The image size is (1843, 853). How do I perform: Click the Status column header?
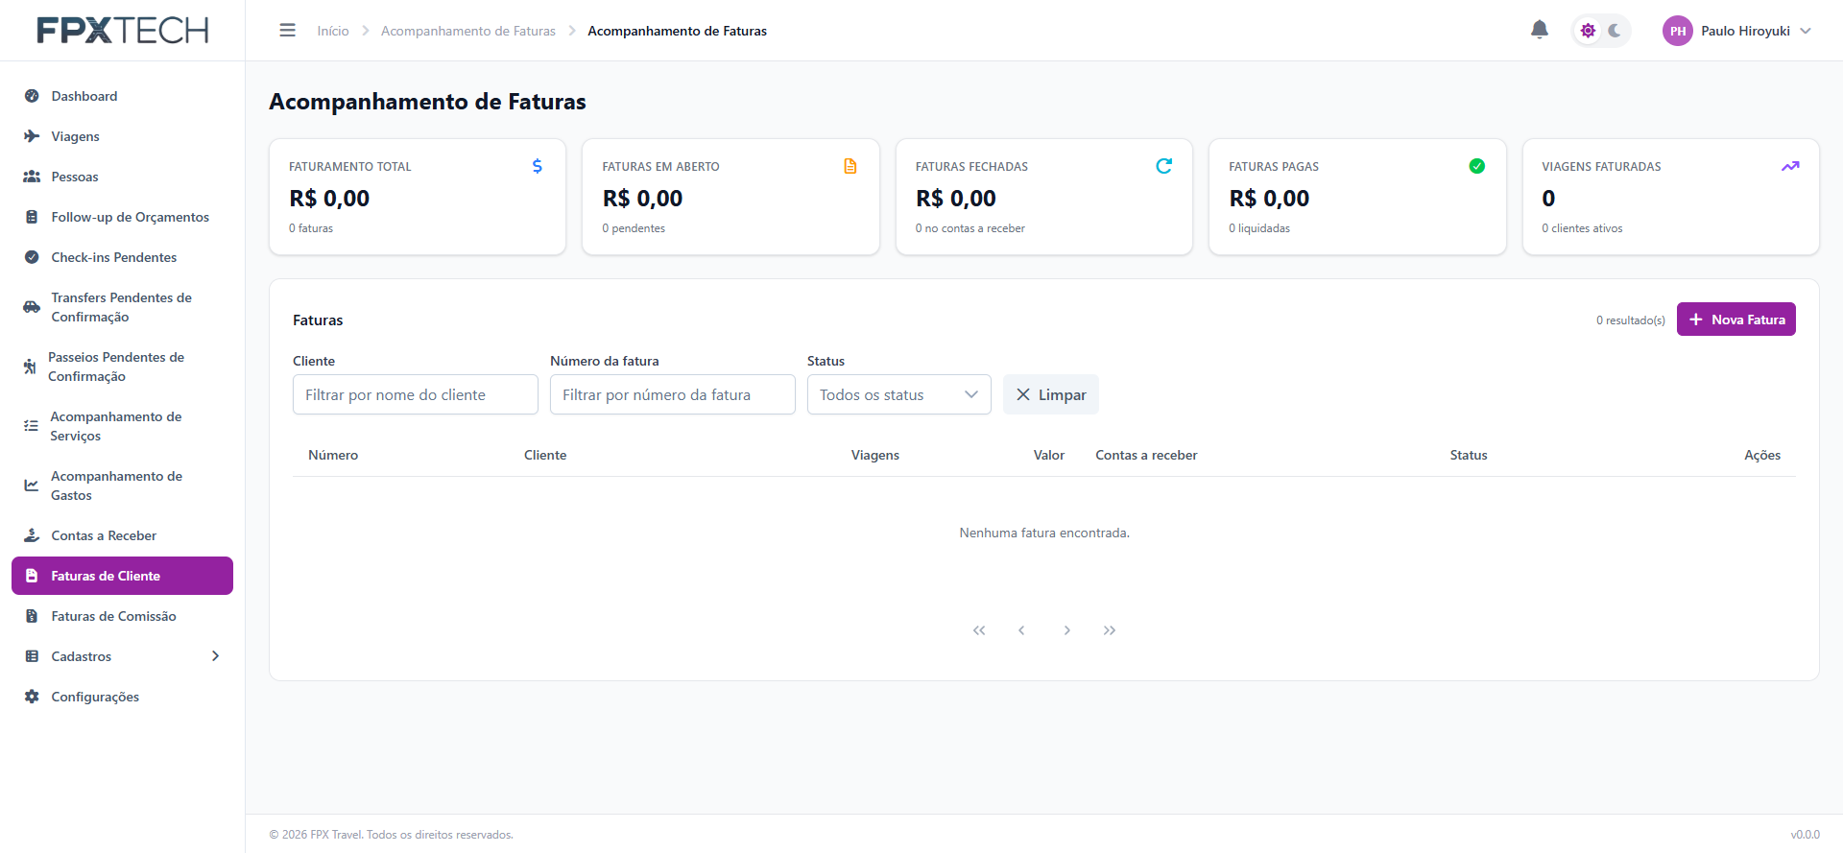tap(1469, 455)
